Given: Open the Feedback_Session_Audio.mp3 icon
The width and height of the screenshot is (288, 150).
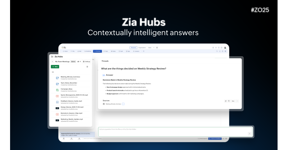Looking at the screenshot, I should point(57,102).
